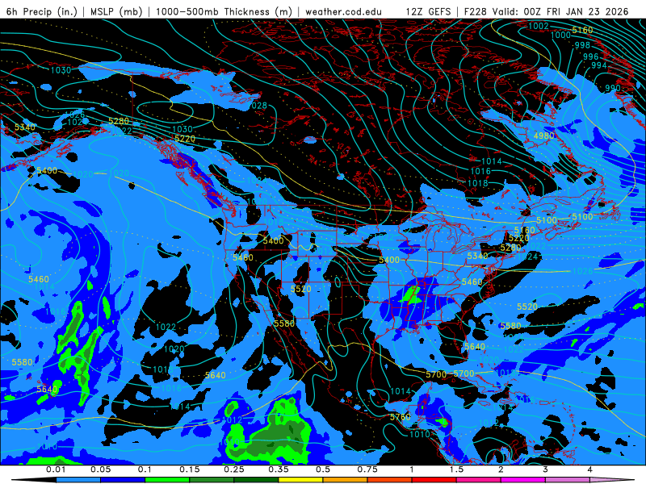
Task: Click the light blue 0.01–0.05 legend swatch
Action: pos(78,480)
